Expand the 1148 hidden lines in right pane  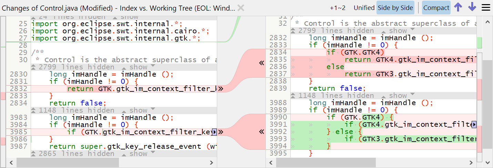[x=398, y=96]
